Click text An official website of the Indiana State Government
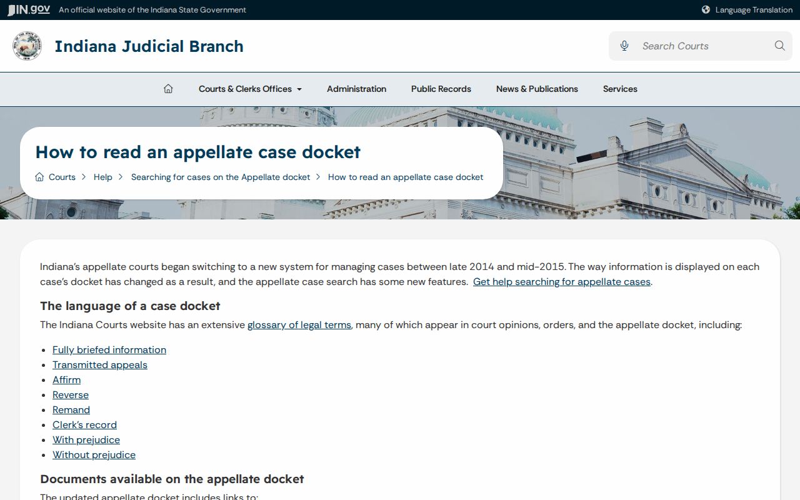Image resolution: width=800 pixels, height=500 pixels. pyautogui.click(x=152, y=10)
